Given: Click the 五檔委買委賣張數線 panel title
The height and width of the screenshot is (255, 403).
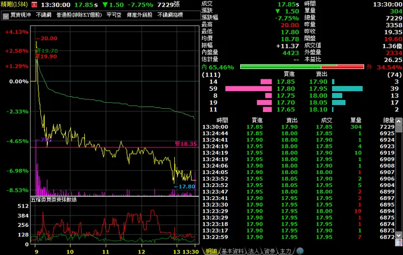Looking at the screenshot, I should (54, 200).
